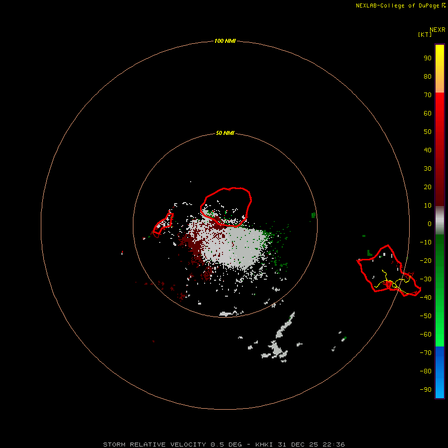Click the 10 value on velocity scale
This screenshot has height=448, width=448.
(x=428, y=206)
